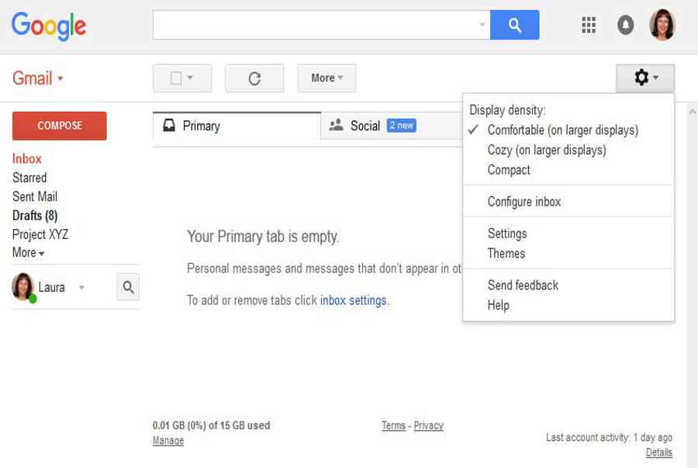This screenshot has width=698, height=468.
Task: Click Laura's chat avatar photo
Action: pos(22,287)
